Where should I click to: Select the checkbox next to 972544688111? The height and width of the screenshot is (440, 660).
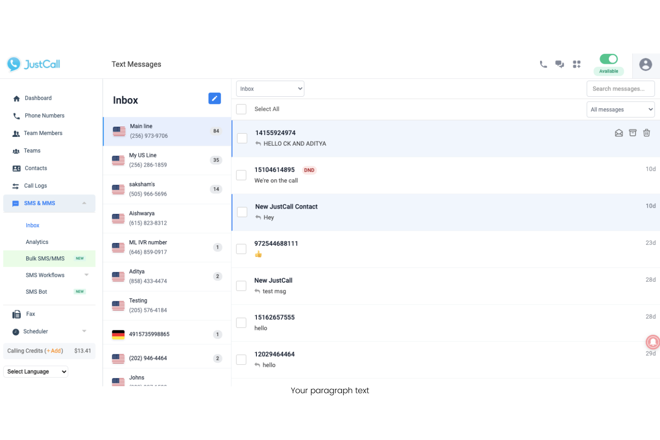coord(241,249)
